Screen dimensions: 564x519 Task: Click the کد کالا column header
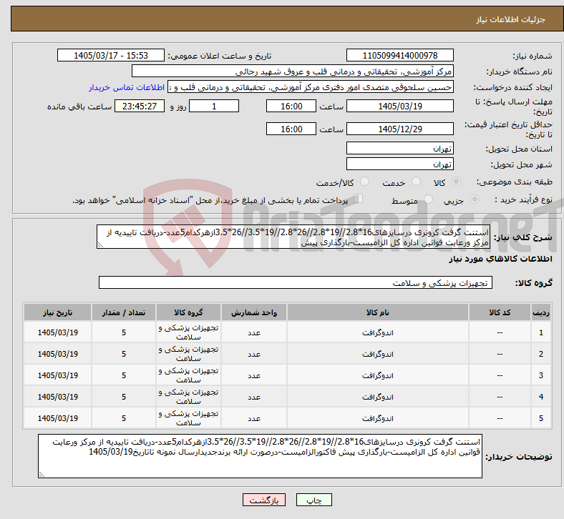500,312
